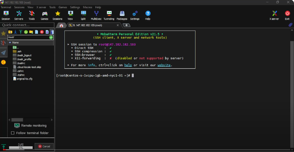294x152 pixels.
Task: Click the help link in the banner
Action: (128, 65)
